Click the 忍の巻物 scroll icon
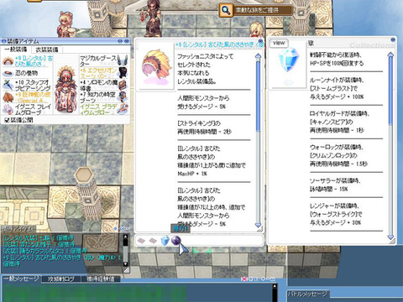 coord(8,73)
